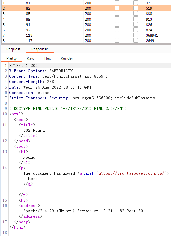This screenshot has height=236, width=171.
Task: Toggle first checkbox in row with payload 81
Action: click(x=117, y=3)
